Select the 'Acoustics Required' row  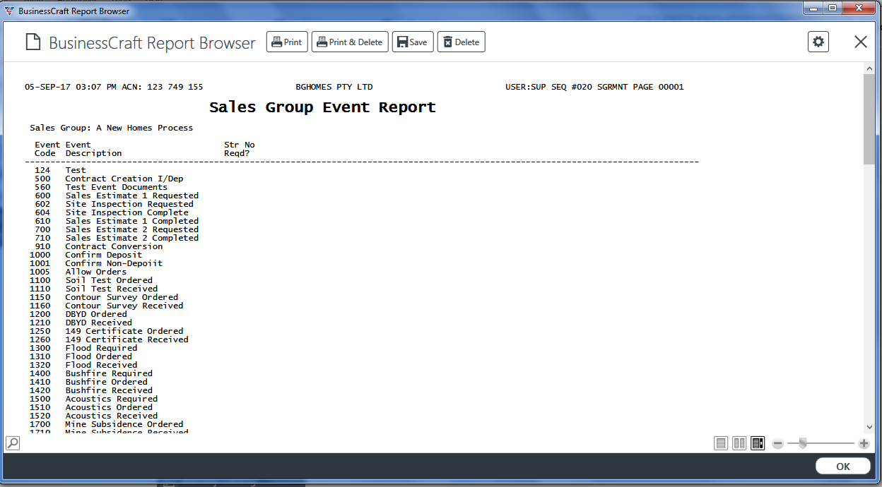pyautogui.click(x=112, y=399)
